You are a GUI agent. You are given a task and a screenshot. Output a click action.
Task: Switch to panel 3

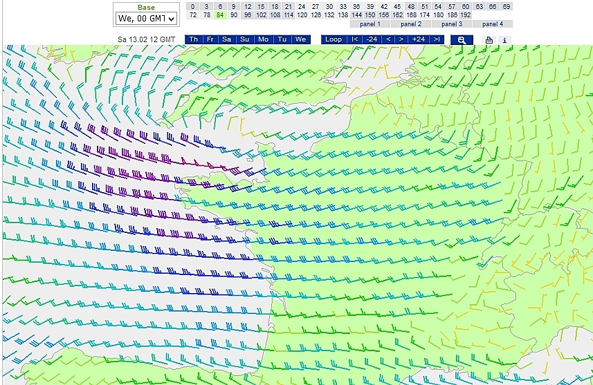click(452, 24)
